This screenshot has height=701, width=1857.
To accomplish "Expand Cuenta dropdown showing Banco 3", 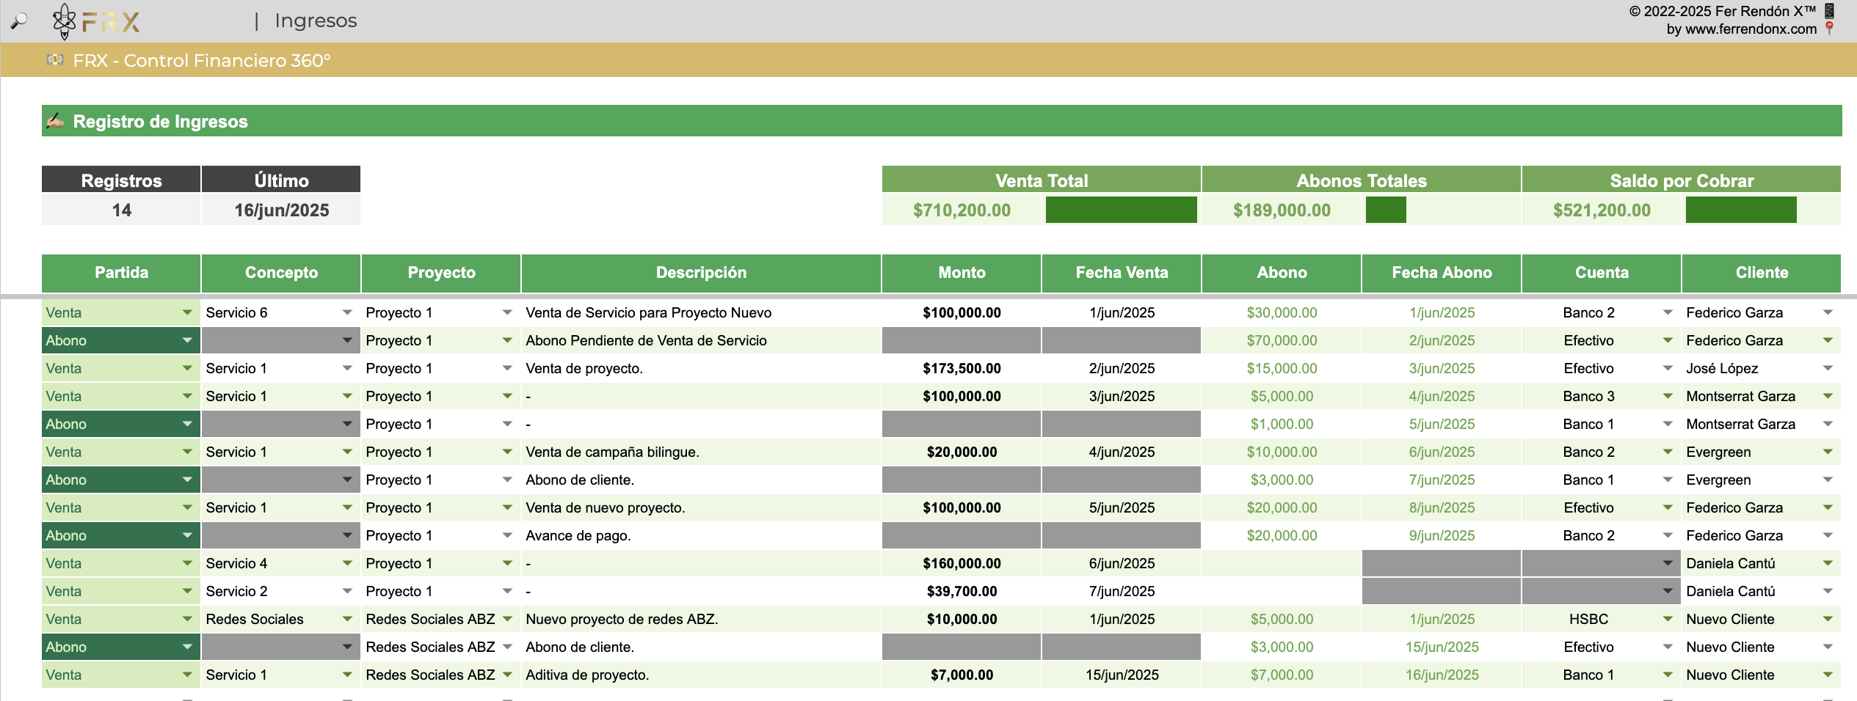I will click(1668, 396).
